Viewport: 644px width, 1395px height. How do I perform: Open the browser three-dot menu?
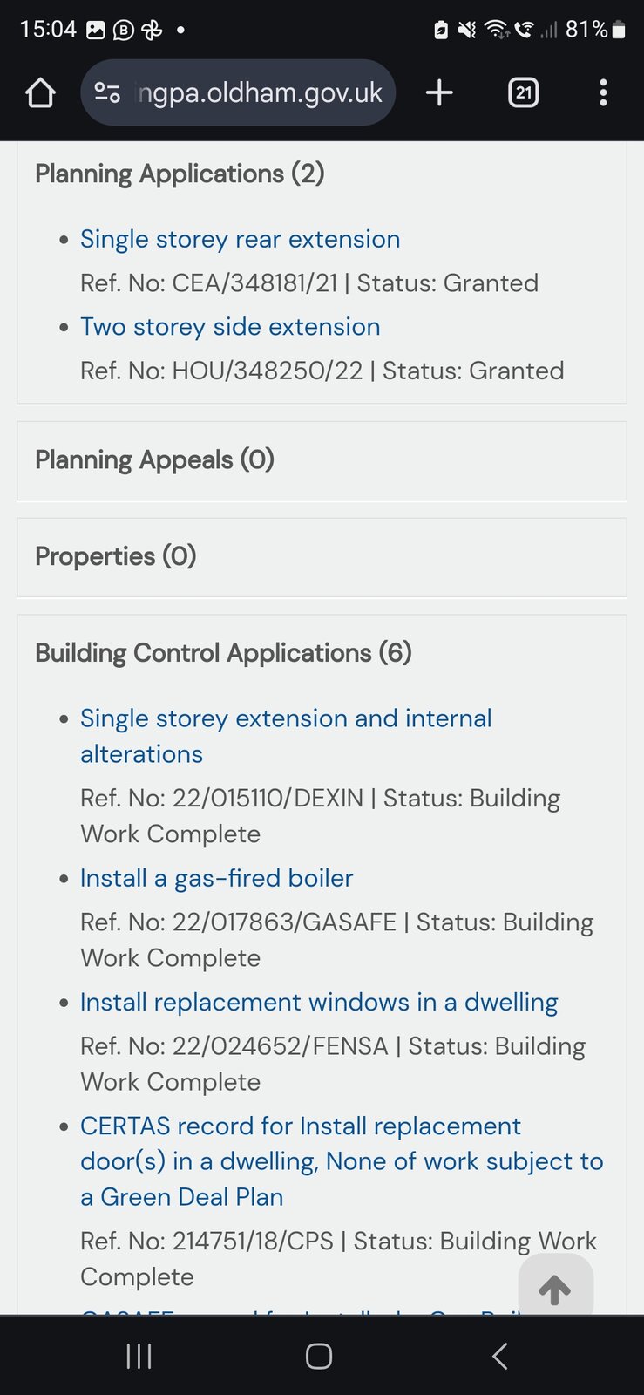pyautogui.click(x=603, y=92)
